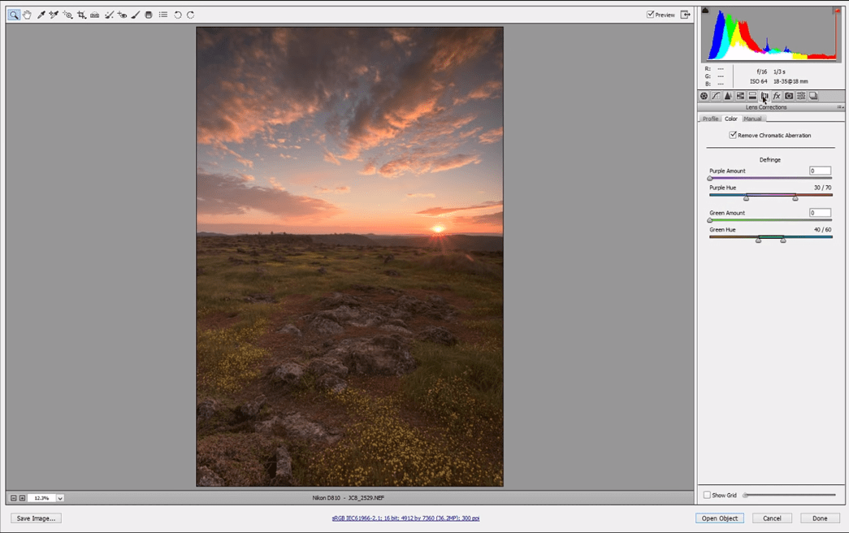The width and height of the screenshot is (849, 533).
Task: Click the '40 / 60' Green Hue value
Action: tap(822, 230)
